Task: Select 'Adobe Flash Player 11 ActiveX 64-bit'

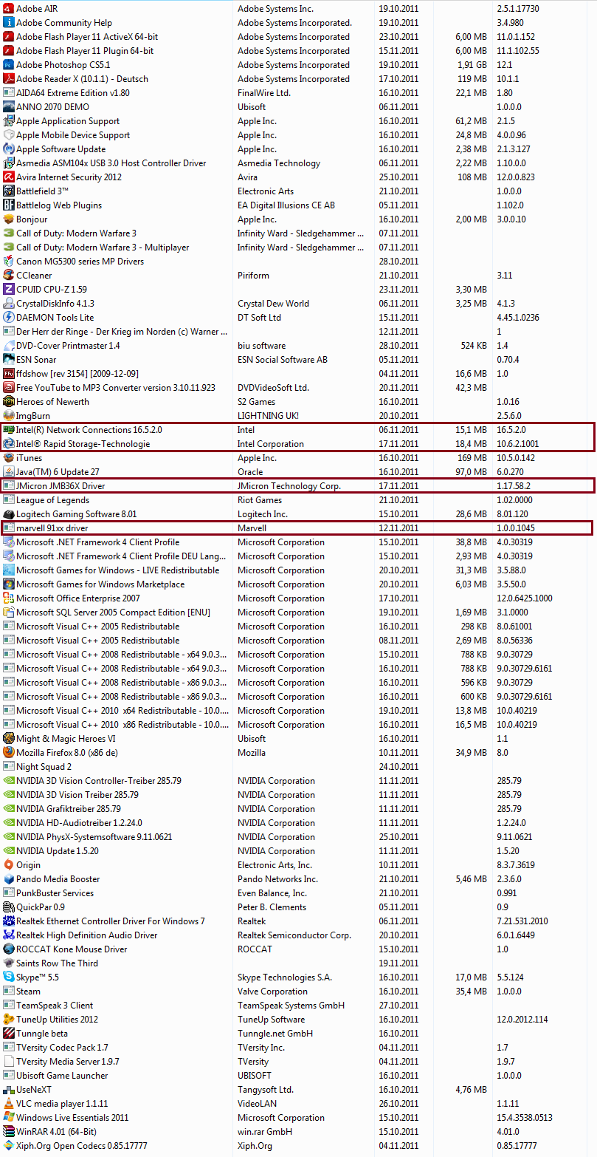Action: point(87,37)
